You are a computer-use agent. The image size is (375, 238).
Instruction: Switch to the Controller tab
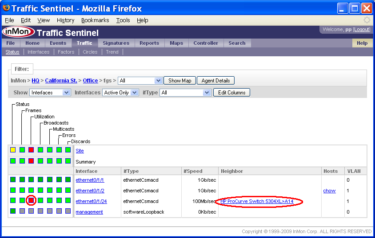[x=206, y=43]
